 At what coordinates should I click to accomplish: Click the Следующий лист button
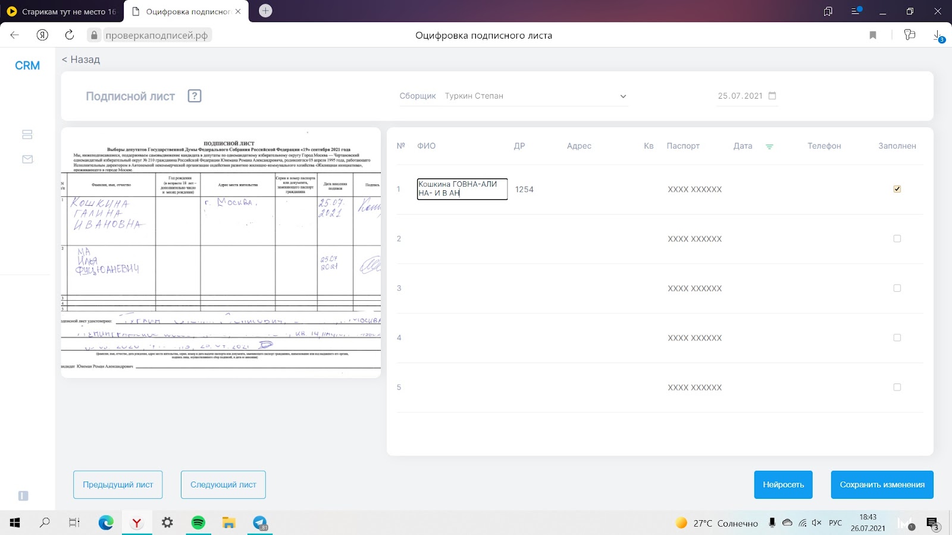[223, 484]
